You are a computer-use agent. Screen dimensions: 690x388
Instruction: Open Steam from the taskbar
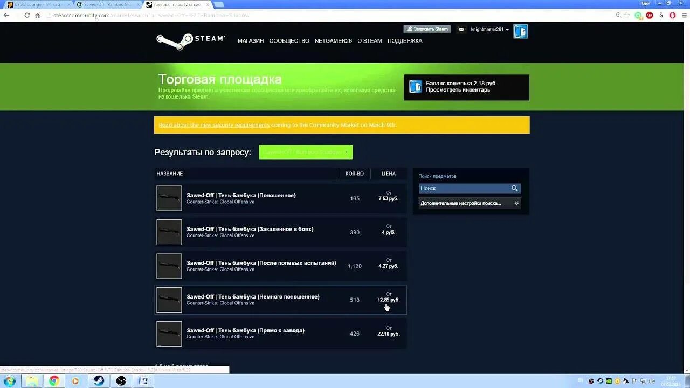[99, 381]
